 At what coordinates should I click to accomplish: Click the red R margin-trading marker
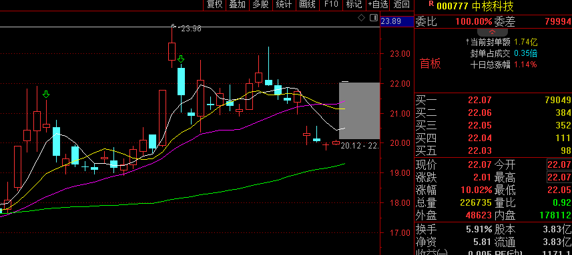[x=431, y=3]
